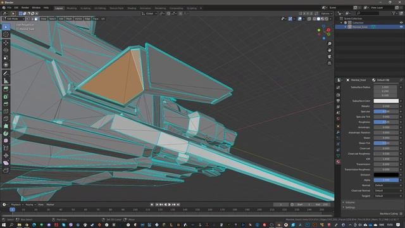Select the Inset Faces tool

(6, 97)
